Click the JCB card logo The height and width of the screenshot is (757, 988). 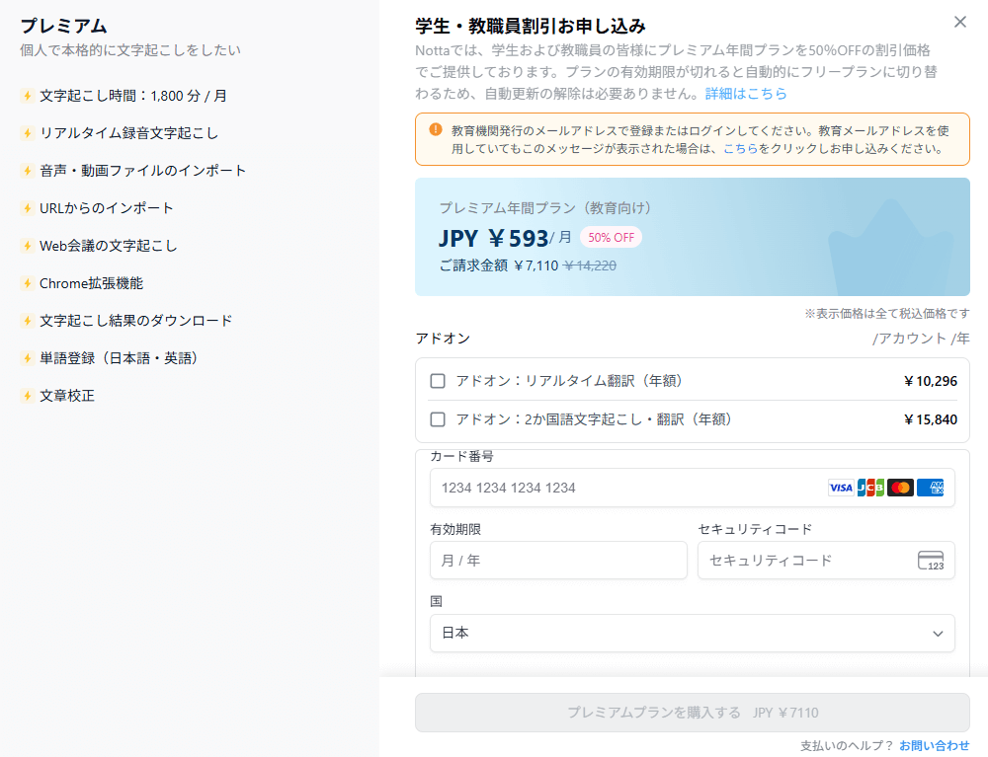(x=870, y=488)
